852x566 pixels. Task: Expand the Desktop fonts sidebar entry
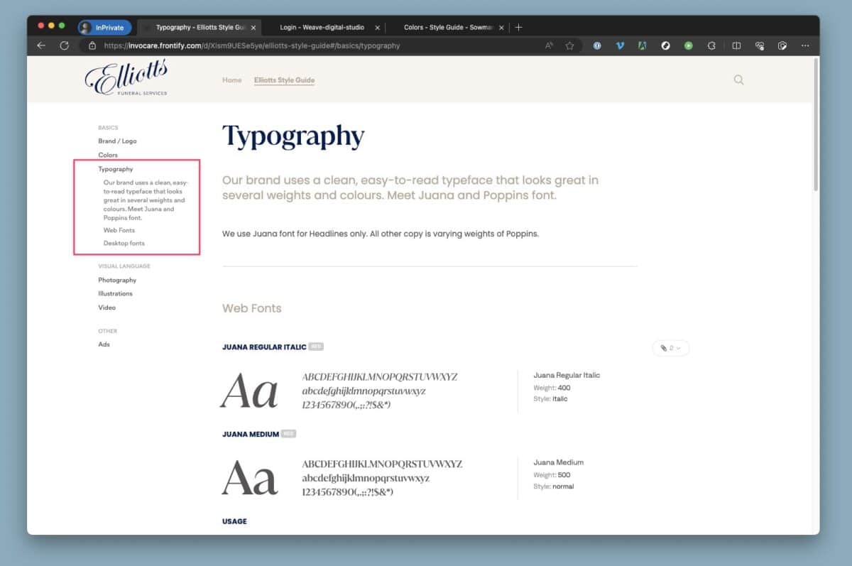point(124,243)
